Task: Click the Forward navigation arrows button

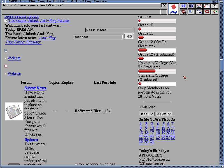Action: (x=191, y=6)
